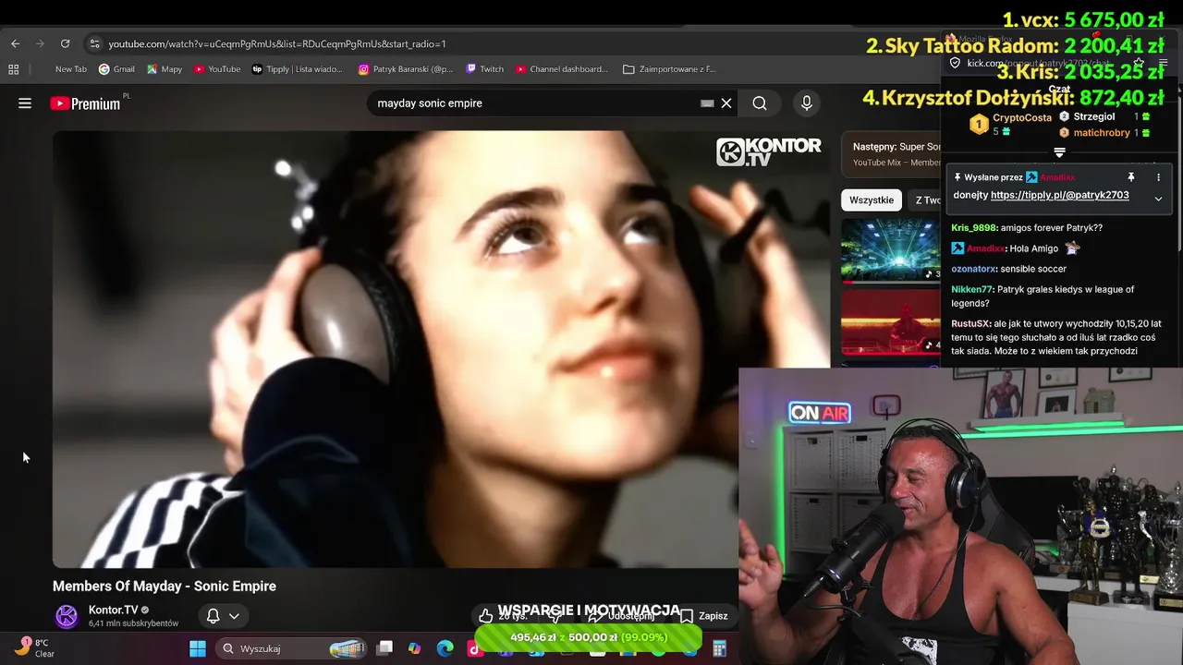The height and width of the screenshot is (665, 1183).
Task: Launch Microsoft Edge from the taskbar
Action: pos(445,648)
